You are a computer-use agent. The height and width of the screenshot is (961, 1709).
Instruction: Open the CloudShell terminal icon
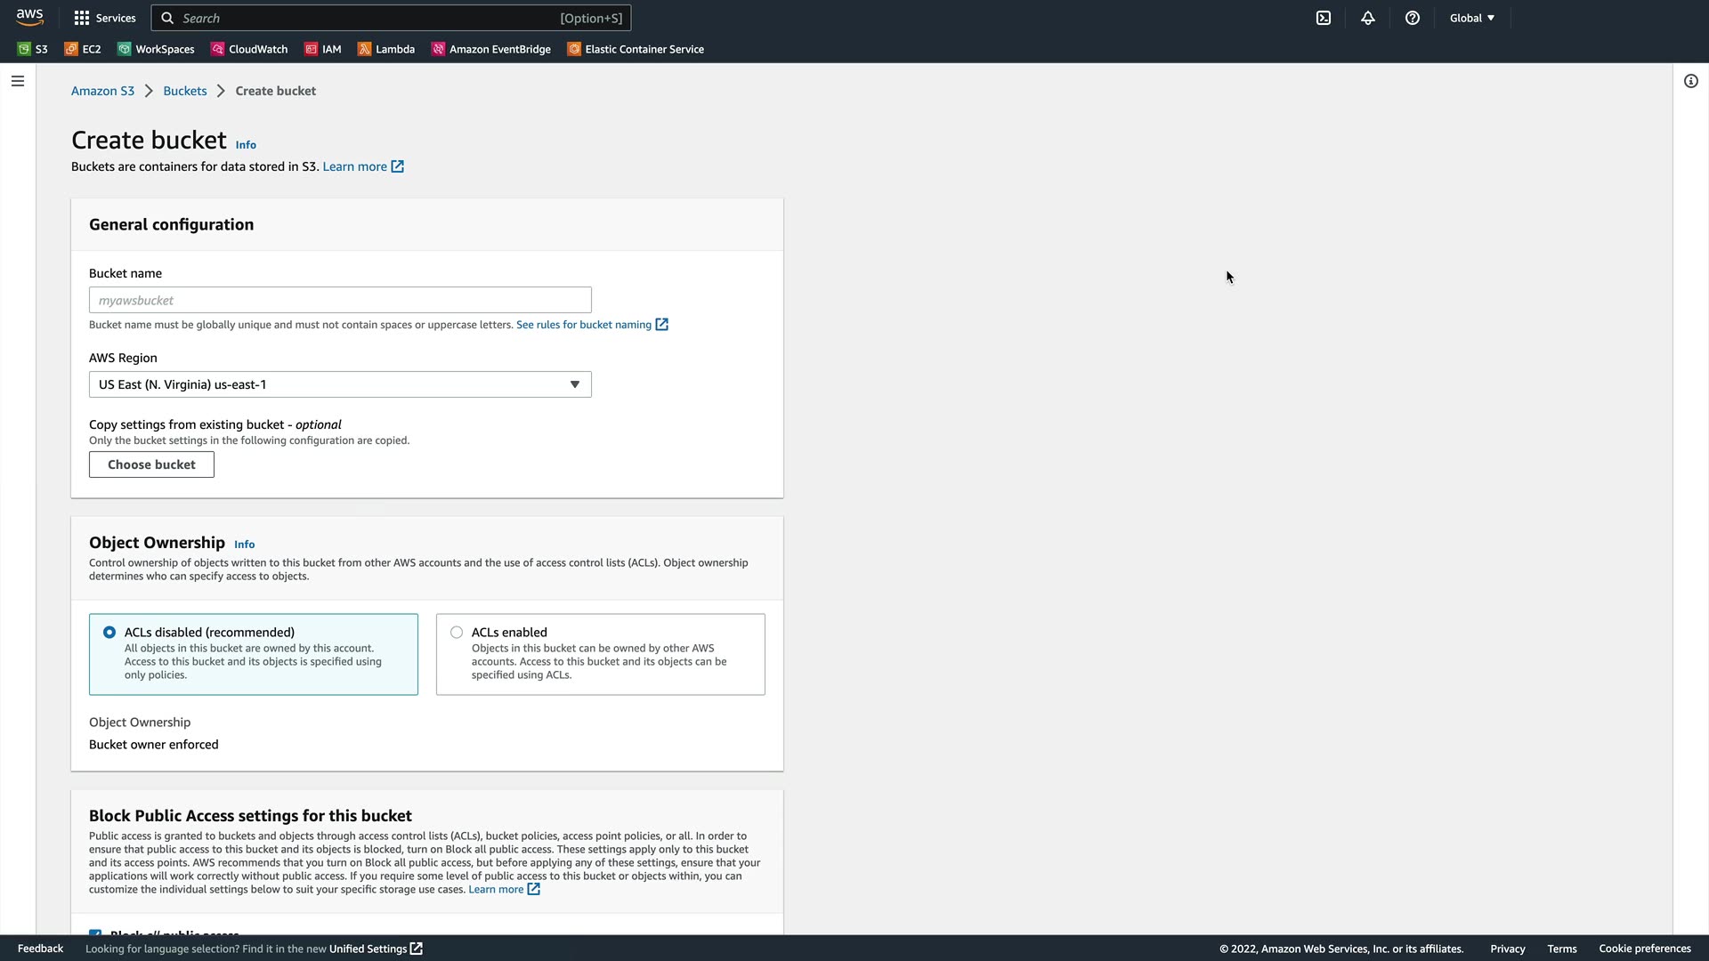[x=1324, y=18]
